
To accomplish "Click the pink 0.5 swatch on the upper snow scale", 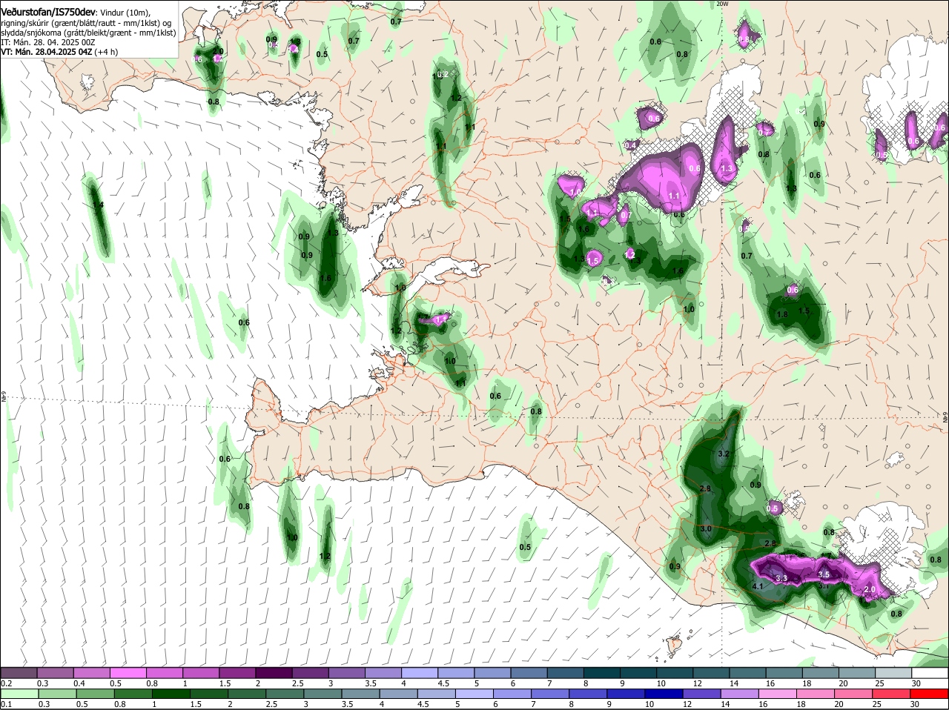I will pos(128,673).
